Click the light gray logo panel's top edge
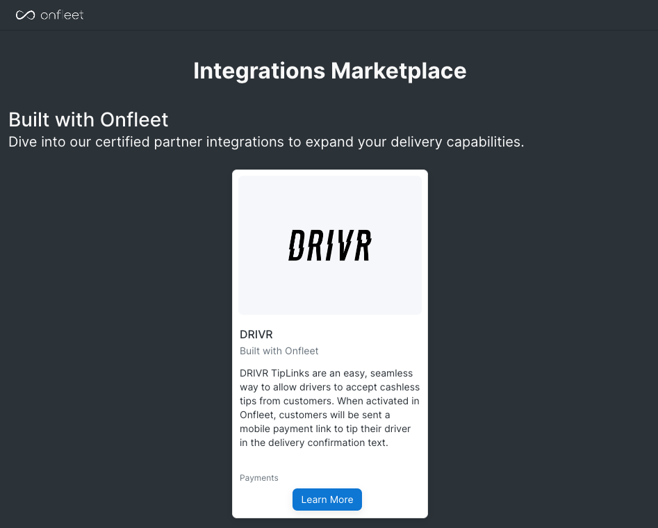Image resolution: width=658 pixels, height=528 pixels. [329, 178]
